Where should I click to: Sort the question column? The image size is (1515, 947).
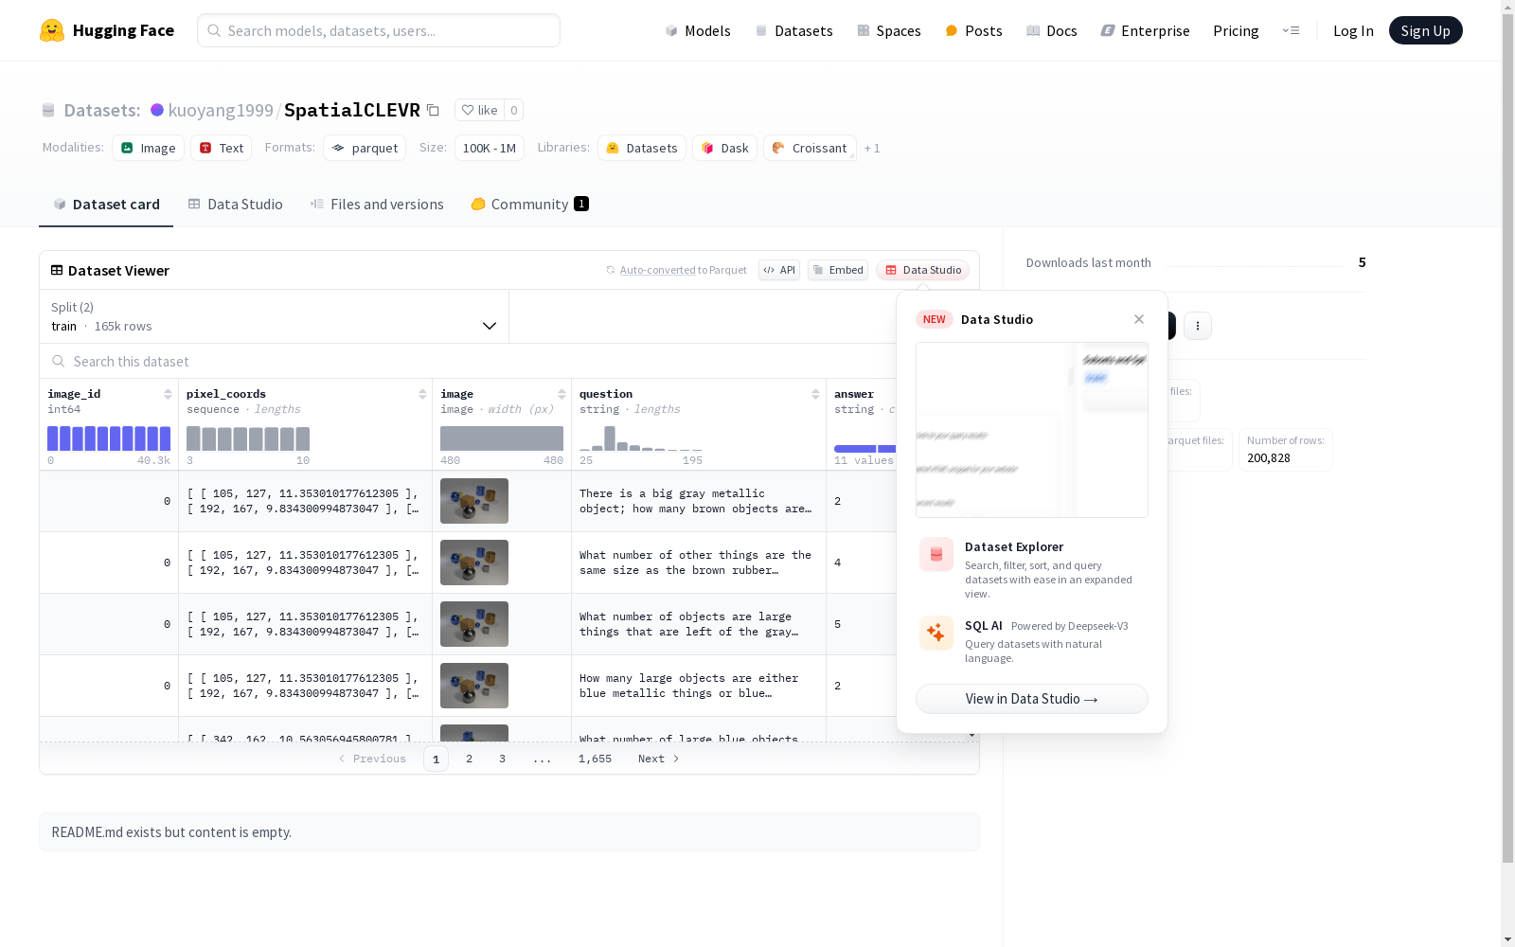[815, 394]
